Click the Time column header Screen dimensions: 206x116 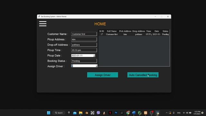(x=149, y=31)
